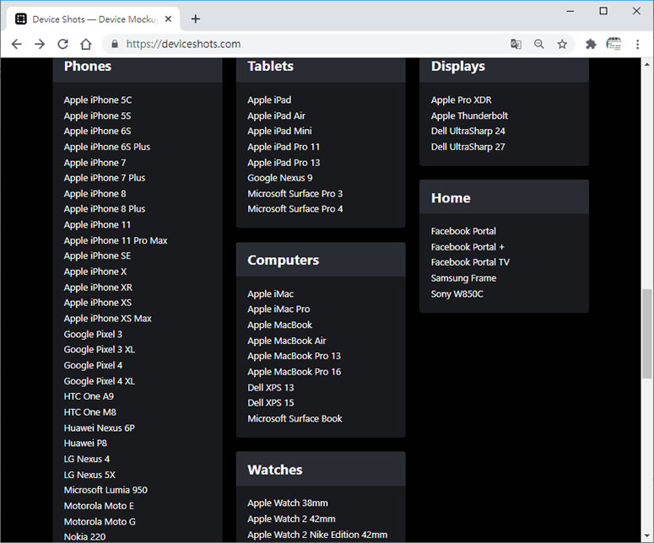
Task: Choose Sony W850C
Action: [x=457, y=293]
